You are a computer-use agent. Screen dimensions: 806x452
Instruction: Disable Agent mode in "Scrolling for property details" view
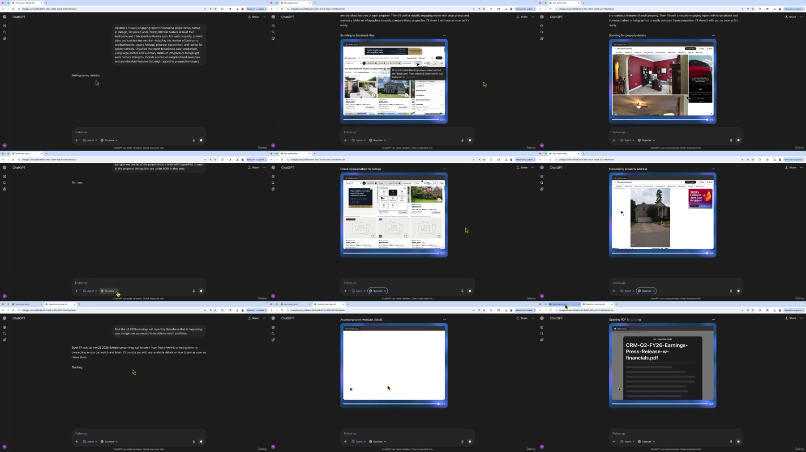point(633,140)
